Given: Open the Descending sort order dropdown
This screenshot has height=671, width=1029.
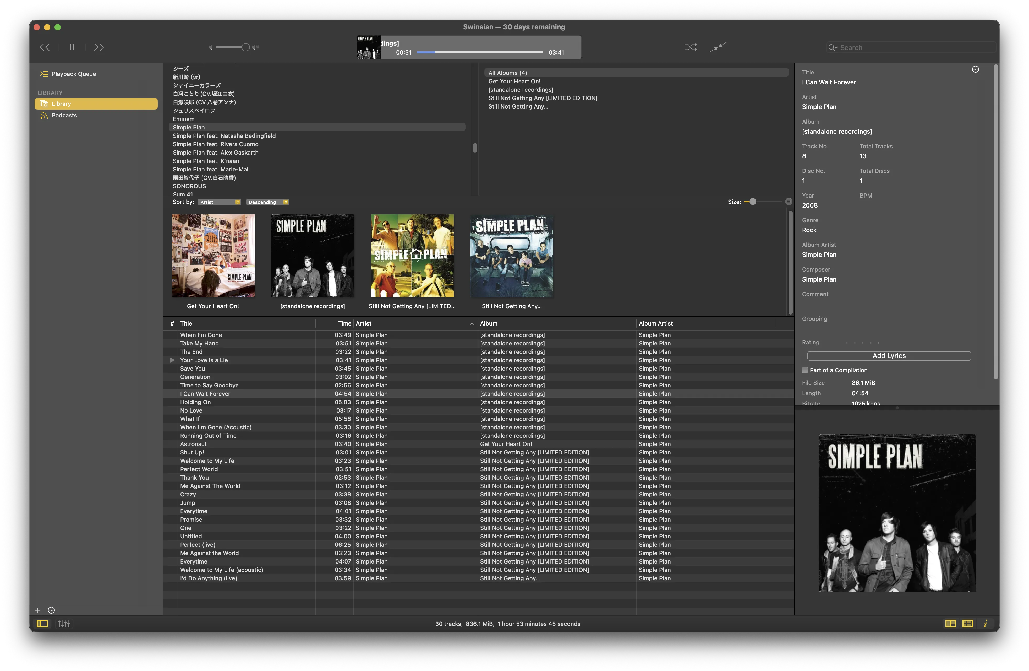Looking at the screenshot, I should pos(268,202).
